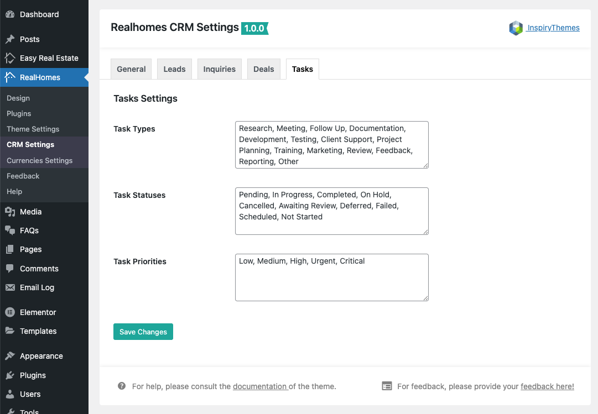Focus the Task Priorities text area
The width and height of the screenshot is (598, 414).
pos(331,277)
